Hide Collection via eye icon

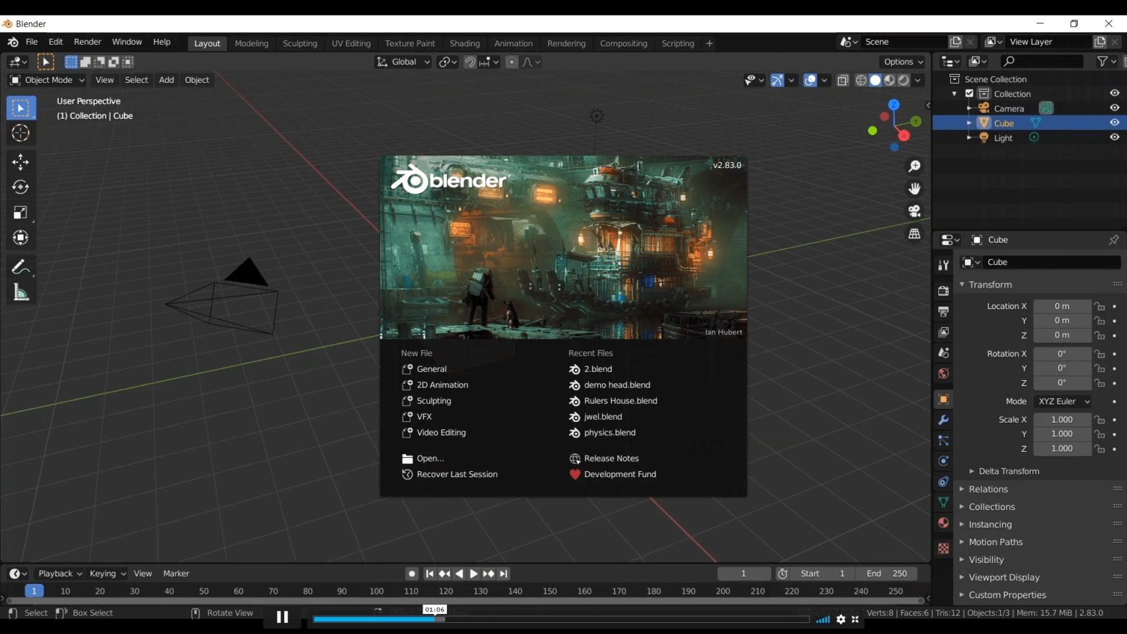[1115, 93]
